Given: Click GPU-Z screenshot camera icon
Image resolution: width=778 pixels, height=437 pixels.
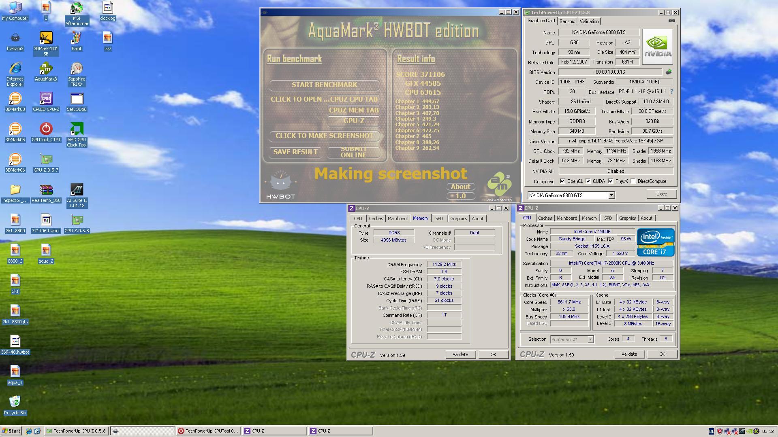Looking at the screenshot, I should (671, 21).
